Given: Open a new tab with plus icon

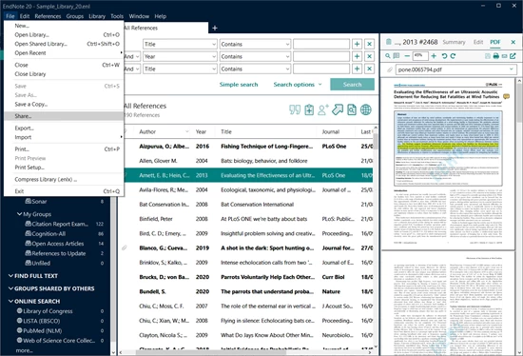Looking at the screenshot, I should [215, 28].
